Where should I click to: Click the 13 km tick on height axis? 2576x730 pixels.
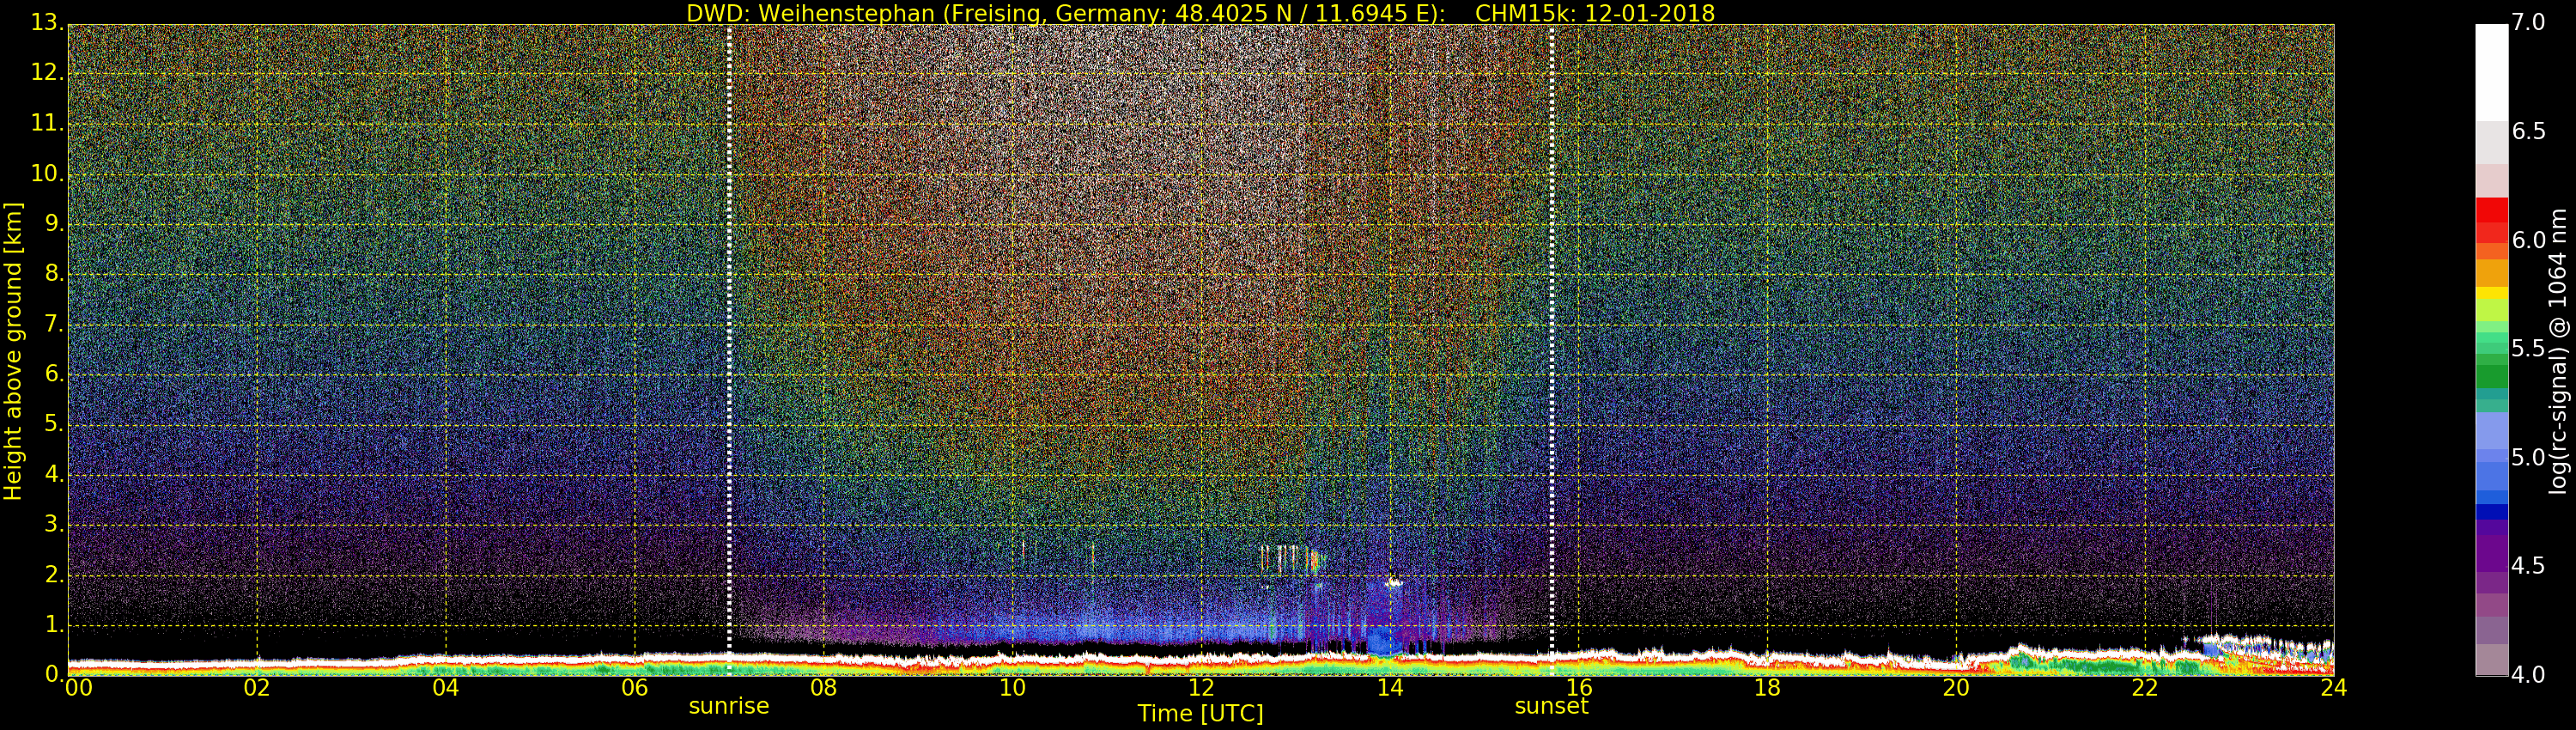(45, 23)
